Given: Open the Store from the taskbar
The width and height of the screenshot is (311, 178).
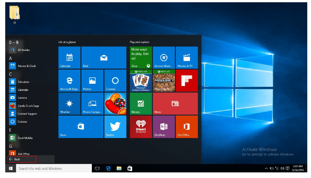Looking at the screenshot, I should 130,168.
